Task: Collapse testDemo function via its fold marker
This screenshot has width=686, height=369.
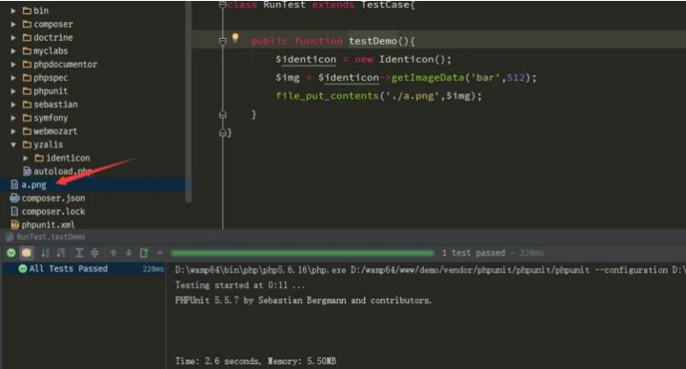Action: pos(223,41)
